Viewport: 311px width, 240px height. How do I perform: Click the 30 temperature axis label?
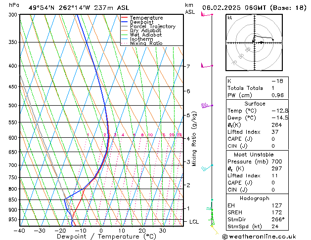coord(163,231)
